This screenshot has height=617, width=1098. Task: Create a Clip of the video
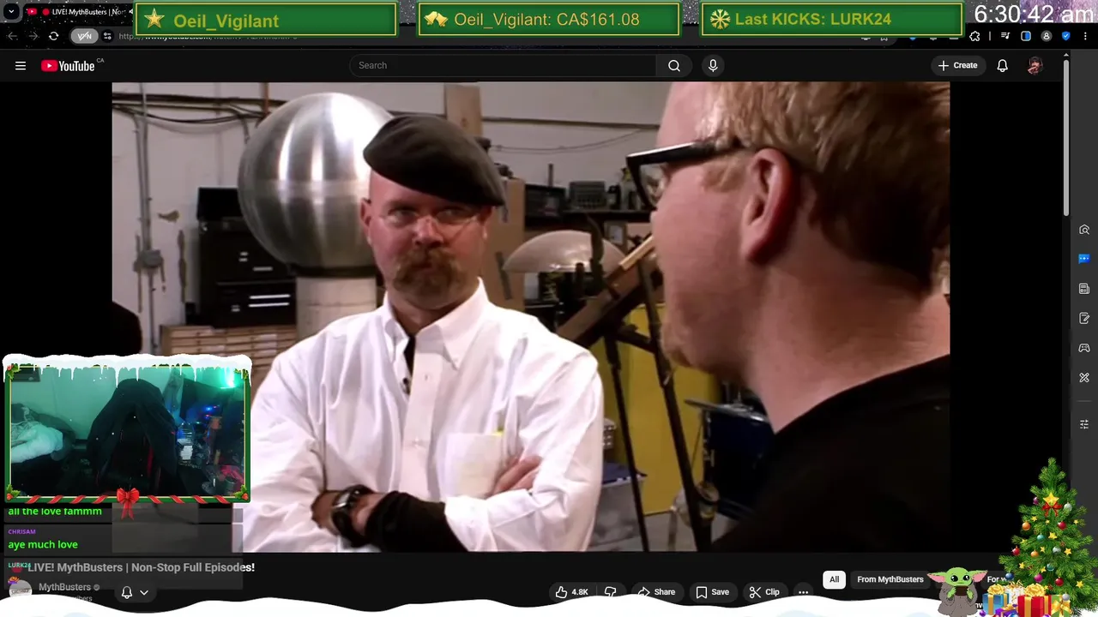[x=764, y=592]
